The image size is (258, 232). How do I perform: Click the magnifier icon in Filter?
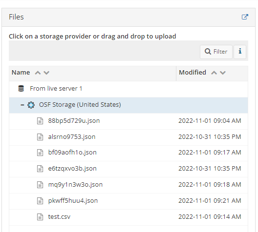click(208, 52)
